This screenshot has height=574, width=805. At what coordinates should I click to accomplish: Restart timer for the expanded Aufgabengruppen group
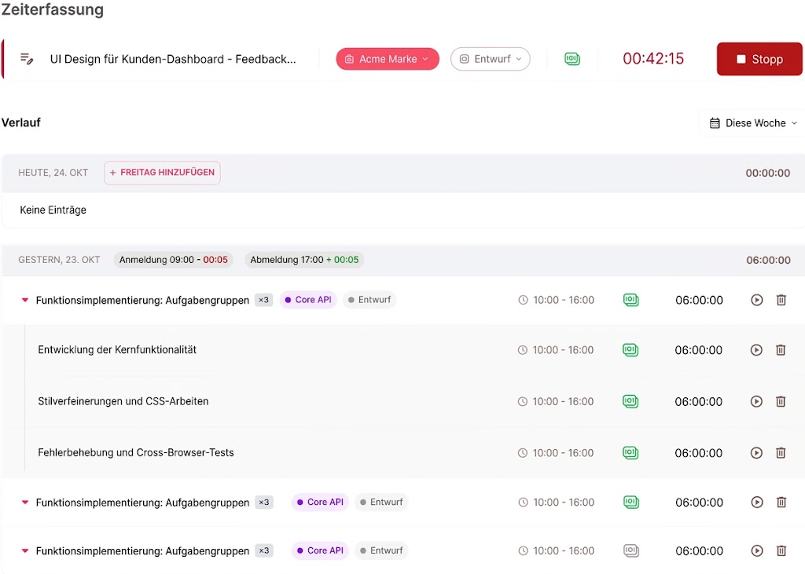click(757, 300)
